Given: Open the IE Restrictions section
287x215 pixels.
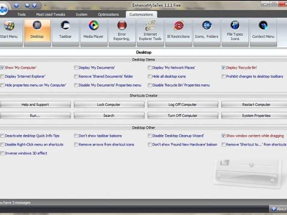Looking at the screenshot, I should click(178, 32).
